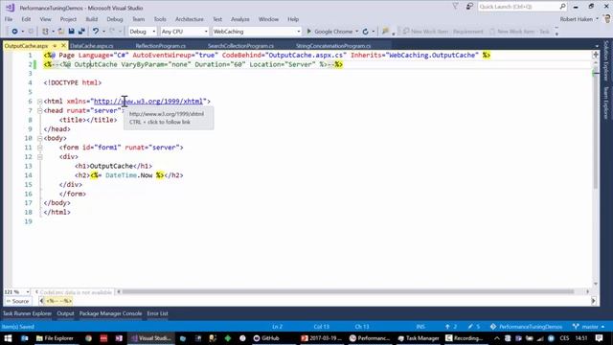Open the Edit menu
The width and height of the screenshot is (613, 345).
26,19
